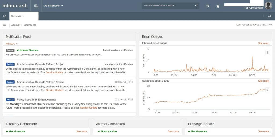Open Service Update link in Policy Specificity notice
Viewport: 275px width, 137px height.
88,108
